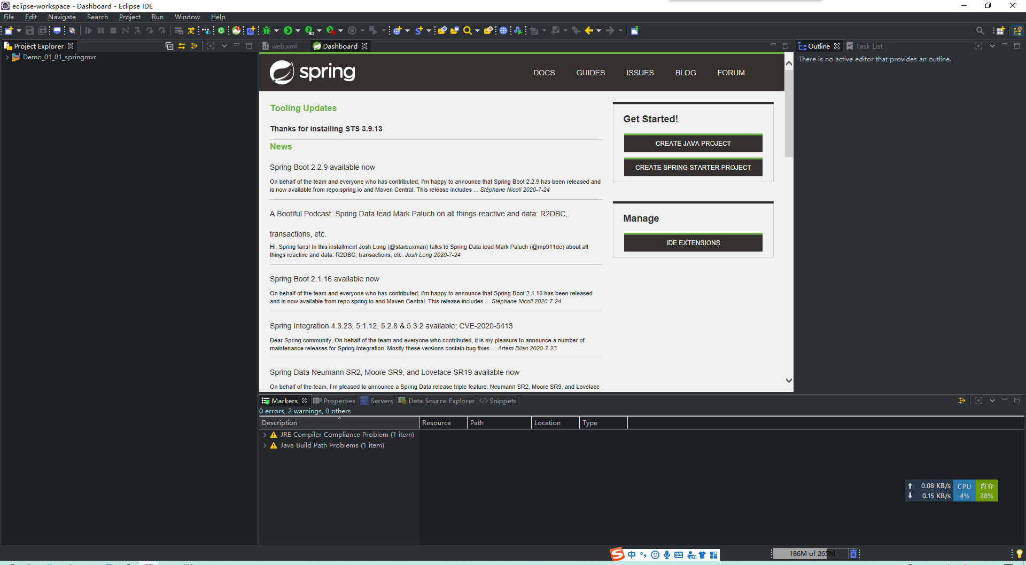This screenshot has height=565, width=1026.
Task: Switch to the web.xml editor tab
Action: [x=280, y=46]
